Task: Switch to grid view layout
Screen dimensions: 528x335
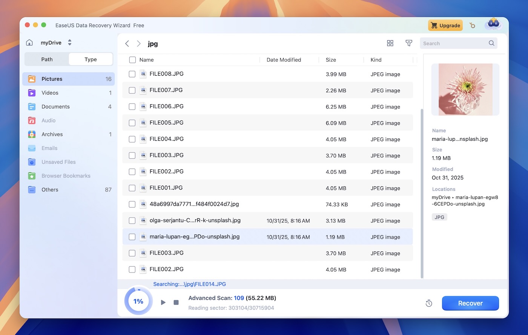Action: [390, 43]
